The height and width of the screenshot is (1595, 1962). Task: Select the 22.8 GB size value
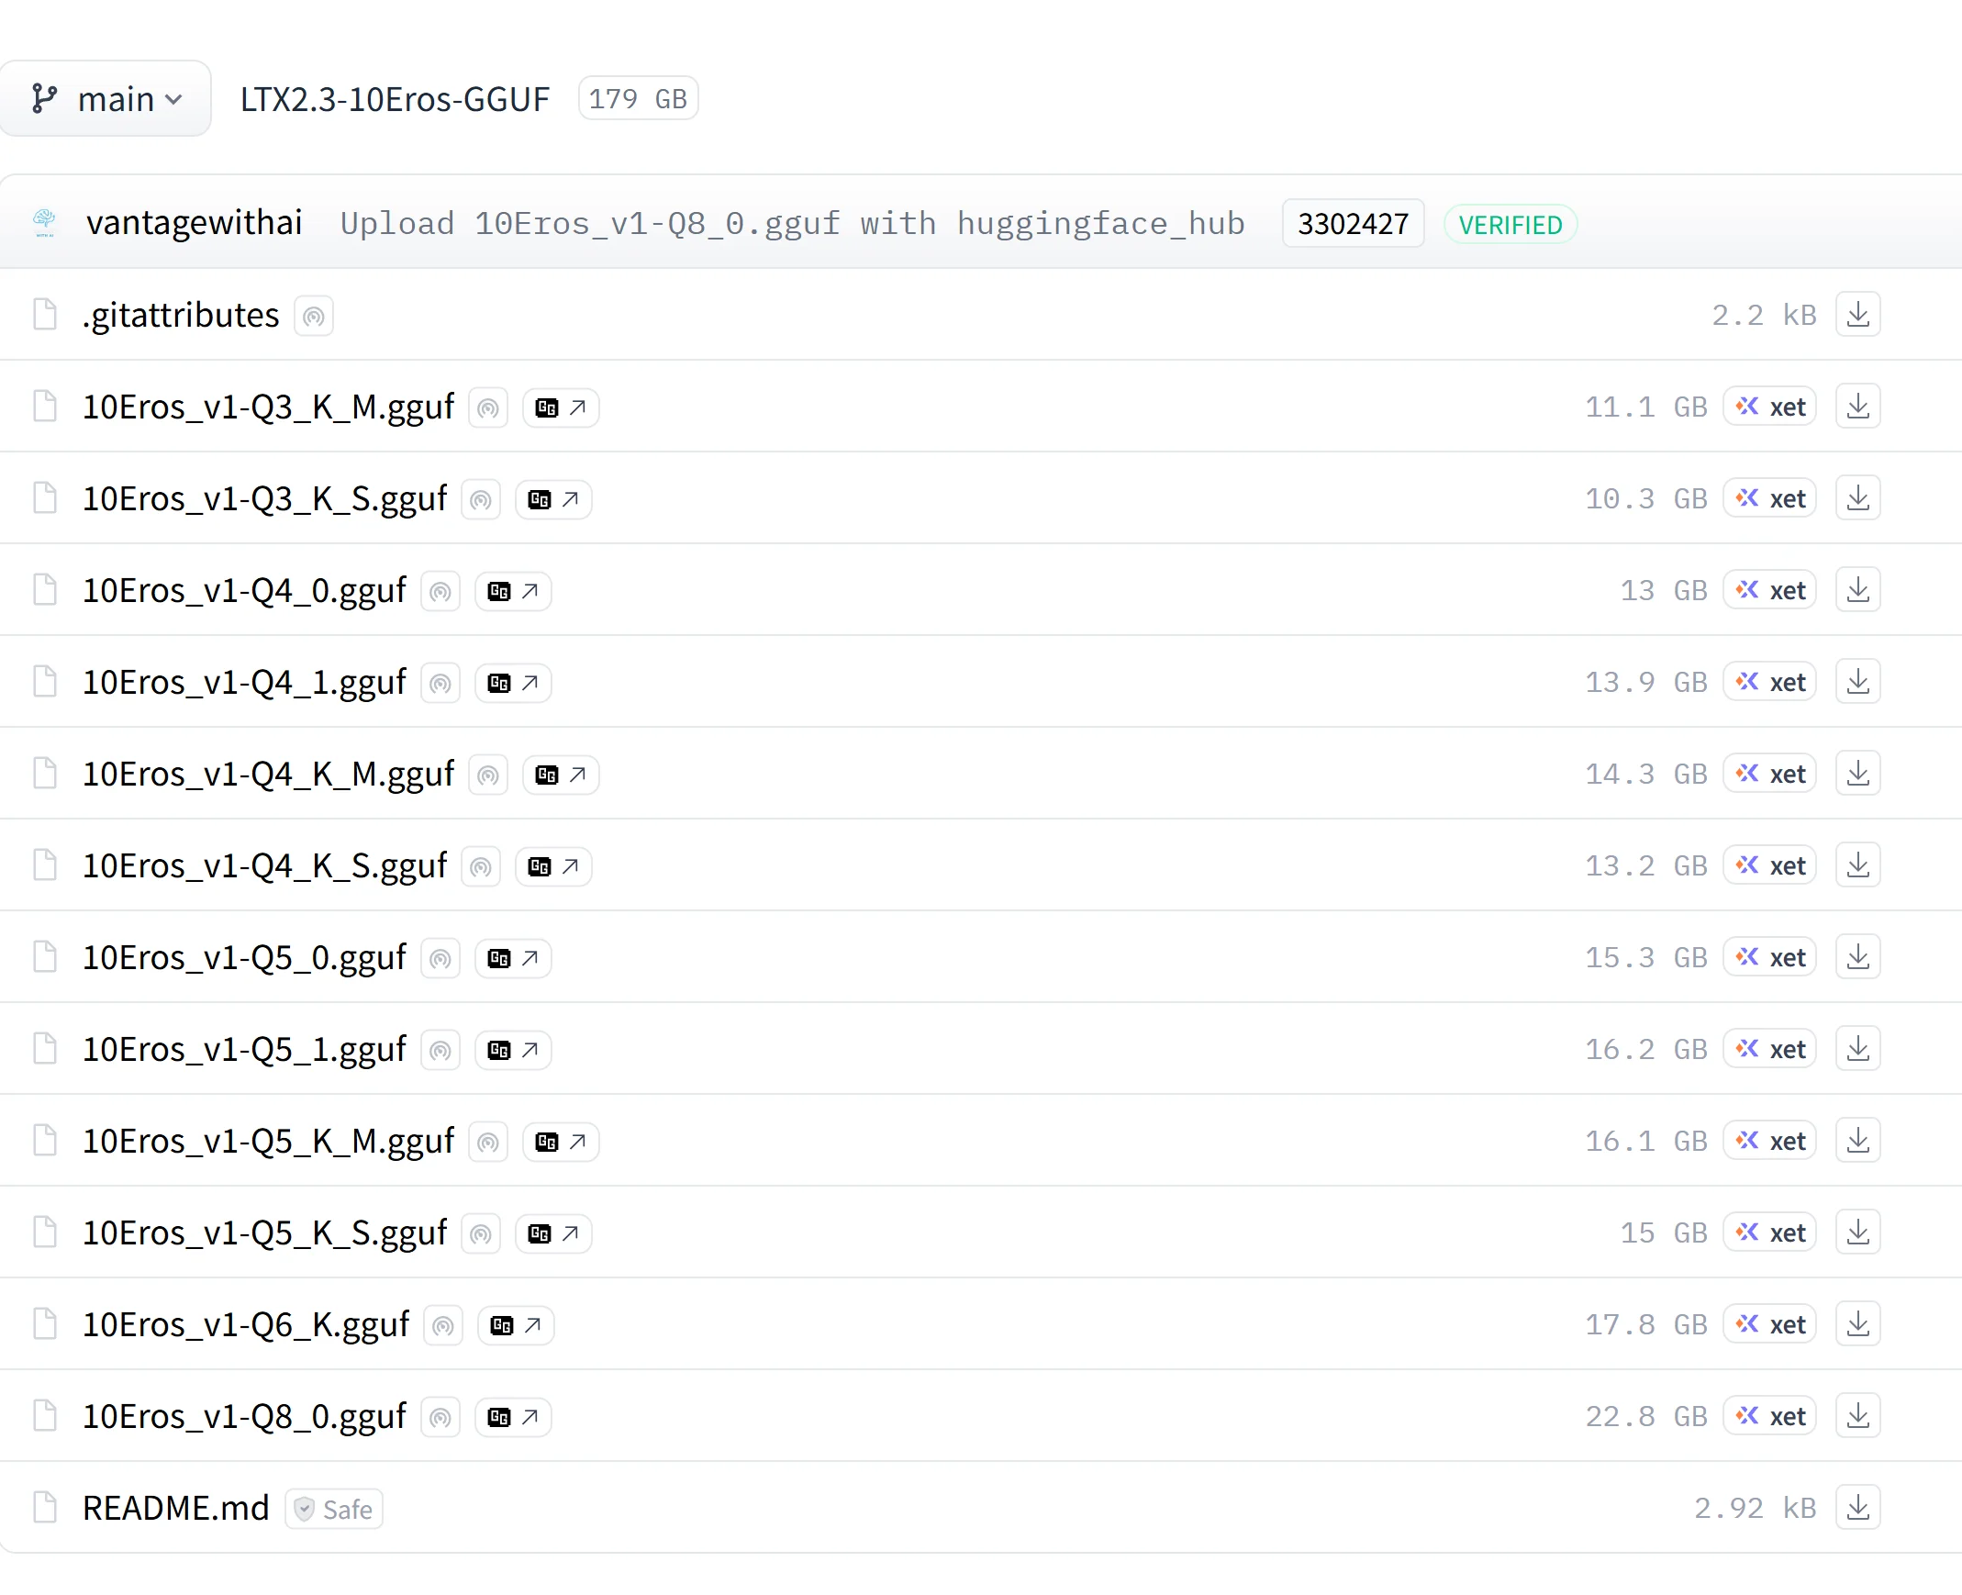tap(1646, 1418)
